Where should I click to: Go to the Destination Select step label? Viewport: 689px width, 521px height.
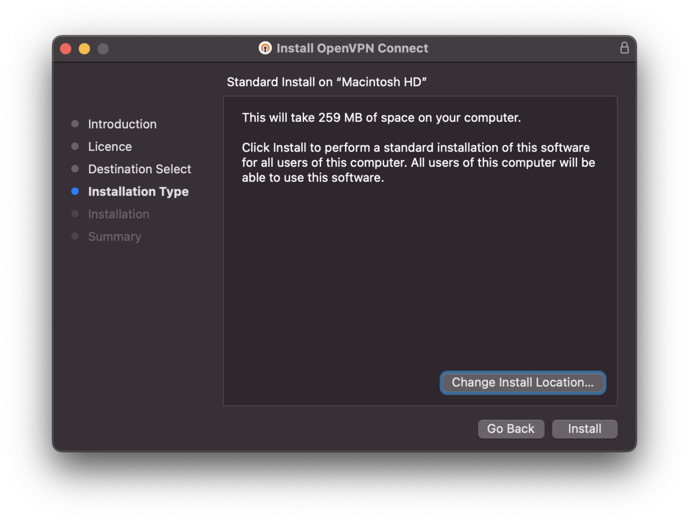(x=140, y=169)
